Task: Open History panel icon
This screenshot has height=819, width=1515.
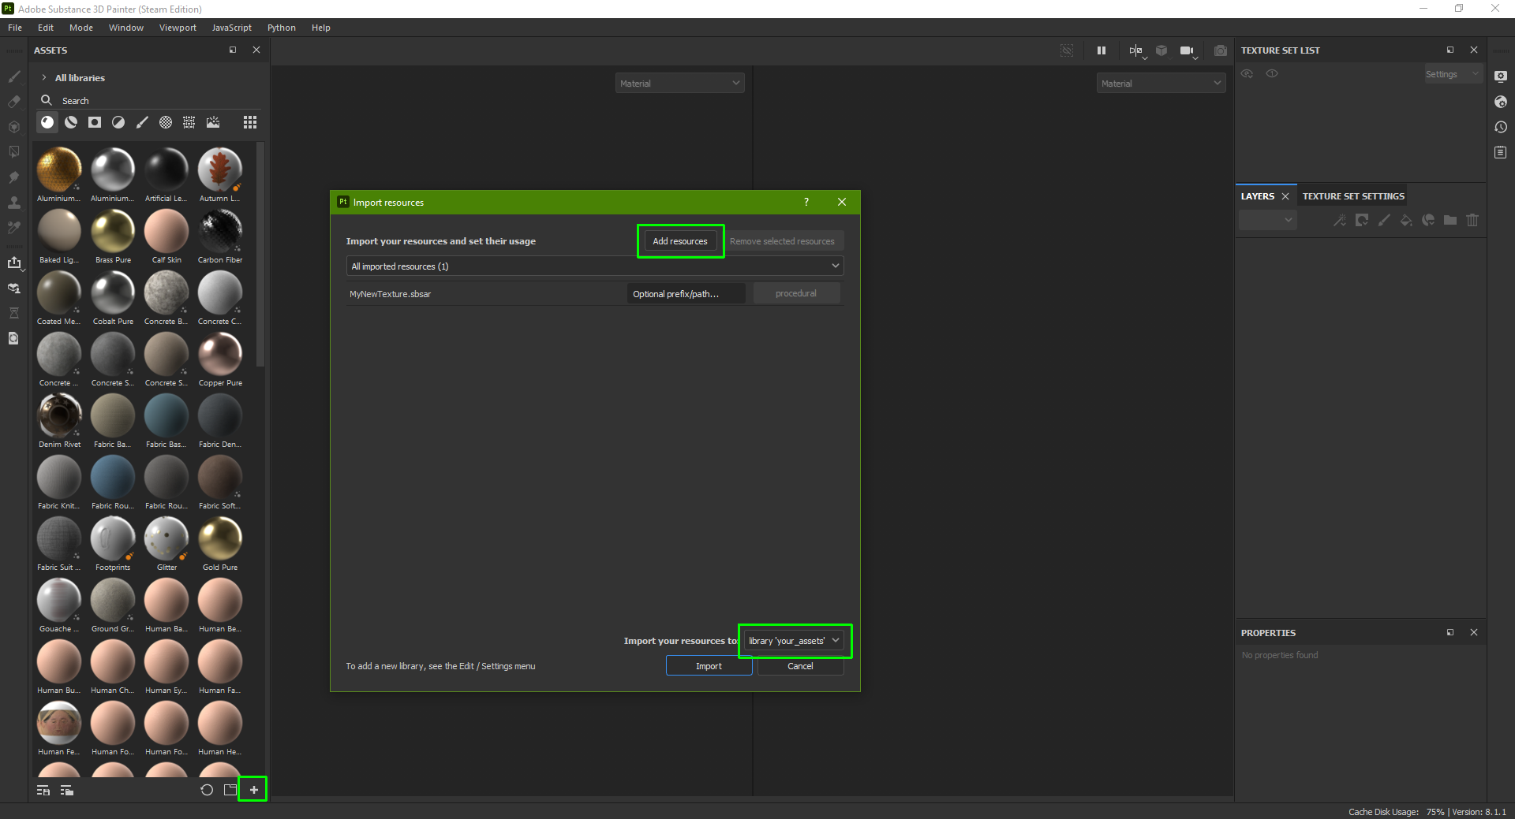Action: [1501, 127]
